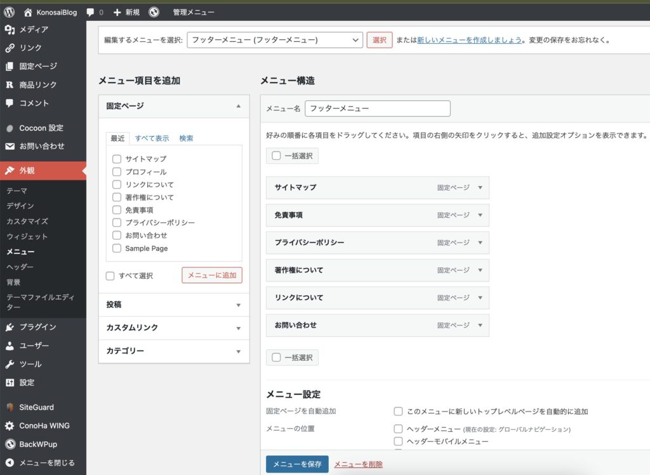Viewport: 650px width, 475px height.
Task: Click the メニューを削除 link
Action: point(359,464)
